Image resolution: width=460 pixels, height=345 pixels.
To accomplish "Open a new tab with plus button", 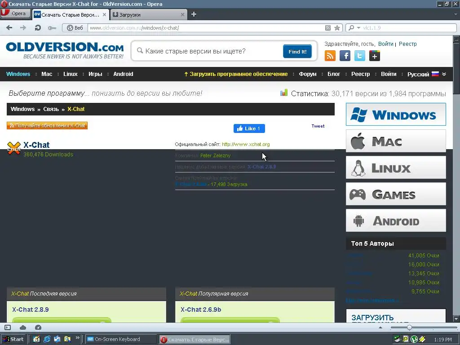I will point(194,14).
